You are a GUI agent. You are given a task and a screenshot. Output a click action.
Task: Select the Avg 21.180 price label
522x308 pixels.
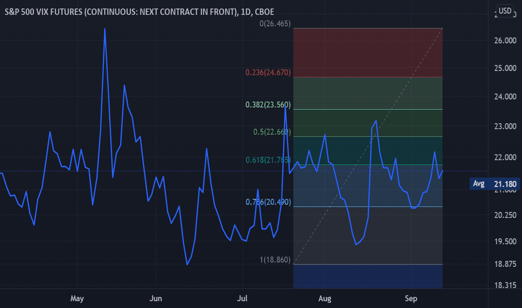coord(495,184)
